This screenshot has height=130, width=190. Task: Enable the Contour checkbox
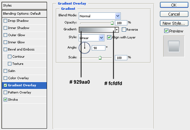[9, 57]
